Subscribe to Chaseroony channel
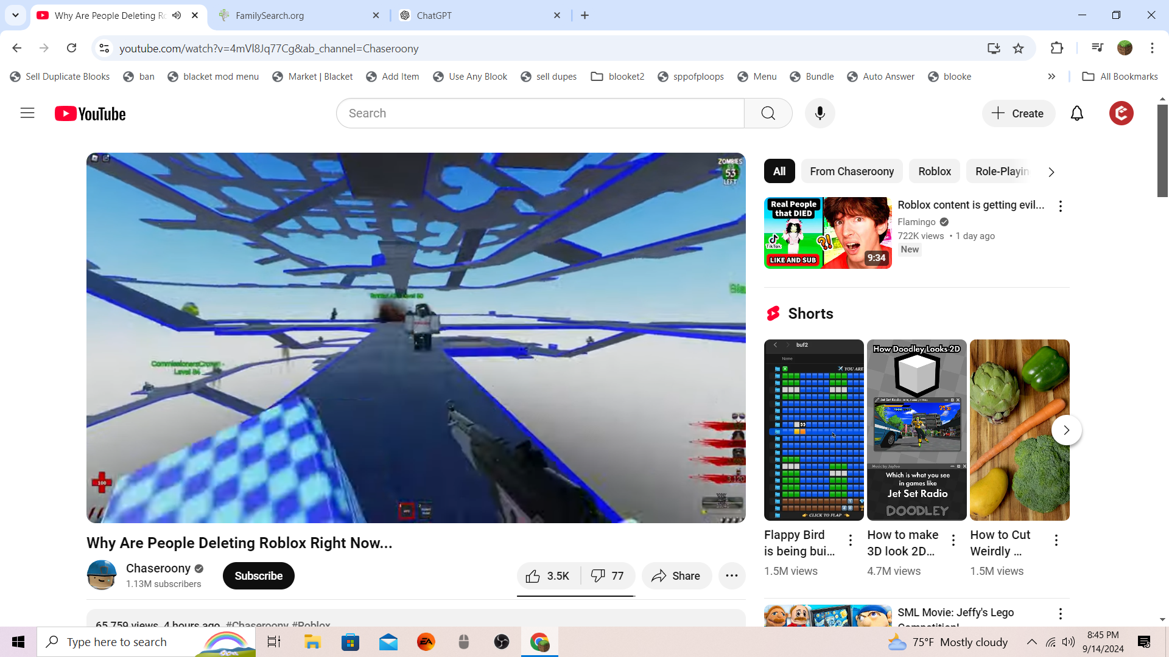The image size is (1169, 657). coord(258,576)
